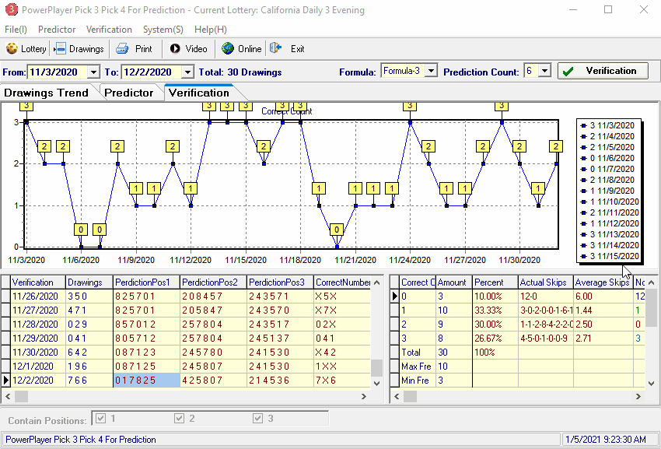Click the CorrectNumber column header
The height and width of the screenshot is (449, 661).
click(x=342, y=282)
